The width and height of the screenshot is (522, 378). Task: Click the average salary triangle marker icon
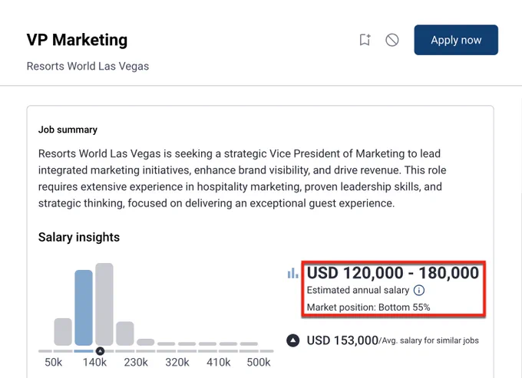click(293, 340)
